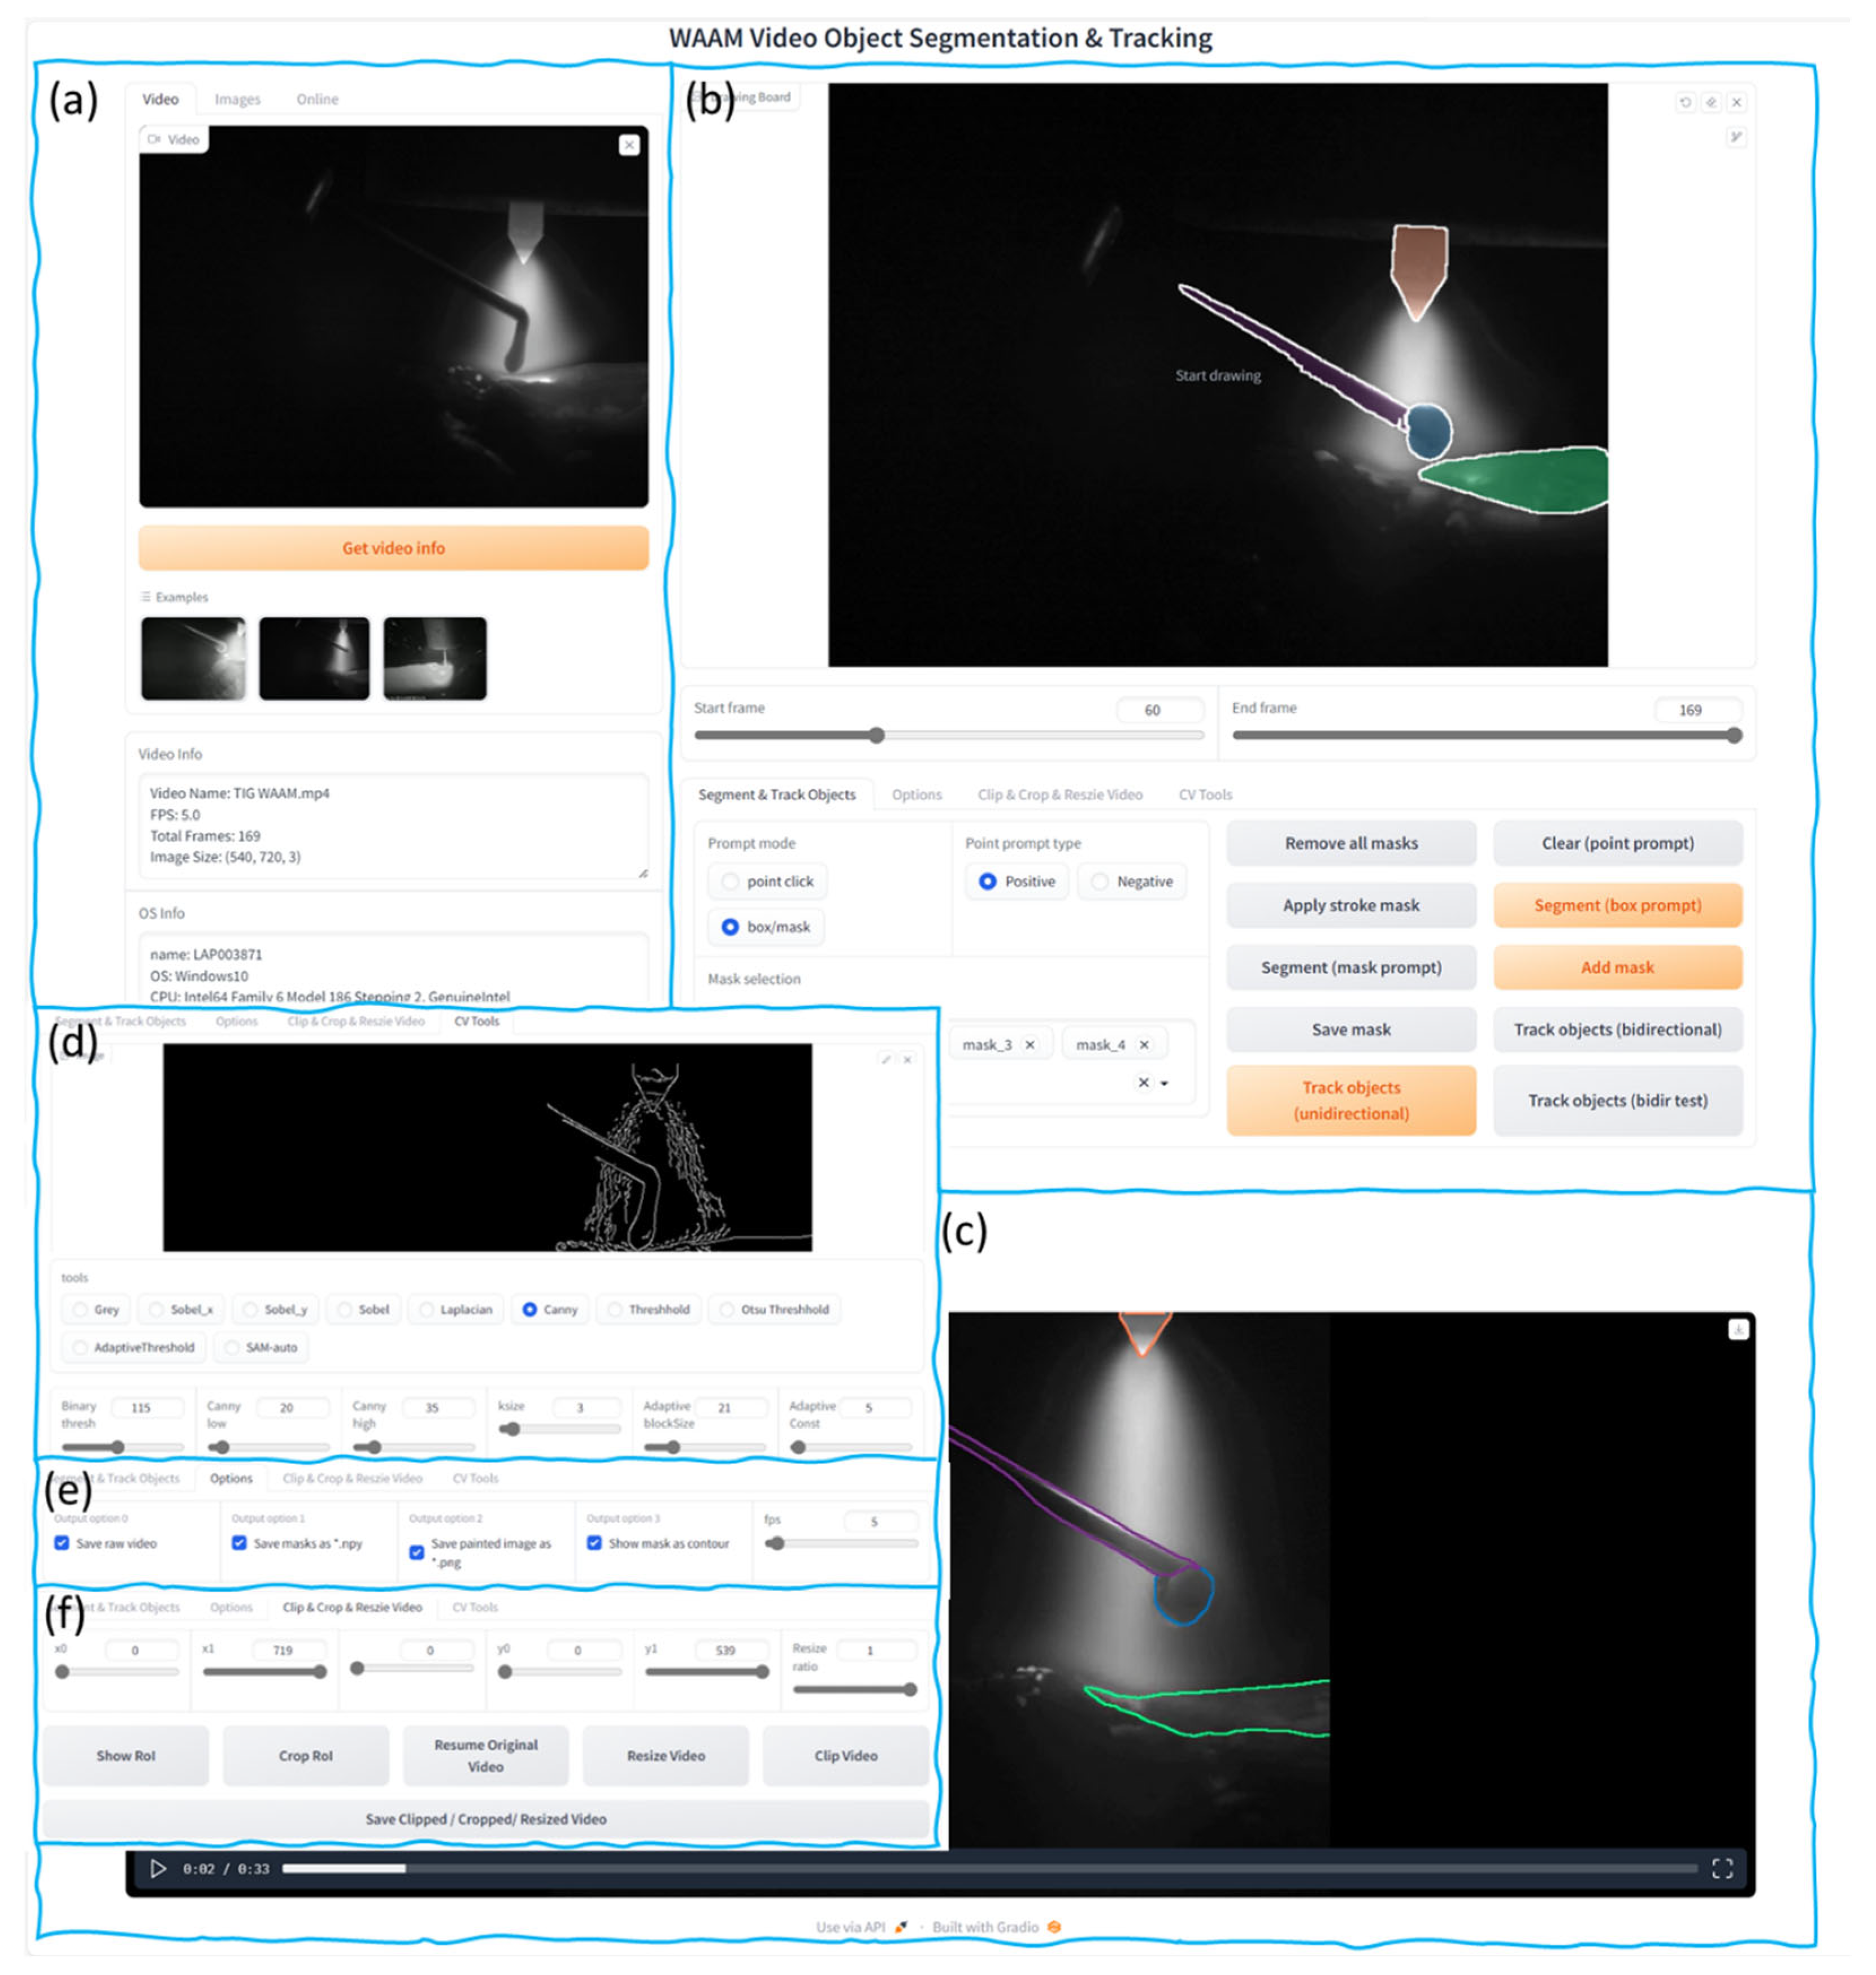Click the Start frame slider handle
Image resolution: width=1876 pixels, height=1975 pixels.
click(x=876, y=735)
